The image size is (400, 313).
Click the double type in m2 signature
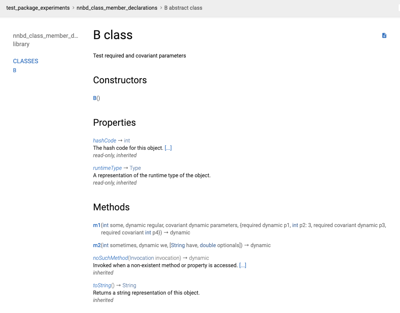(x=208, y=245)
